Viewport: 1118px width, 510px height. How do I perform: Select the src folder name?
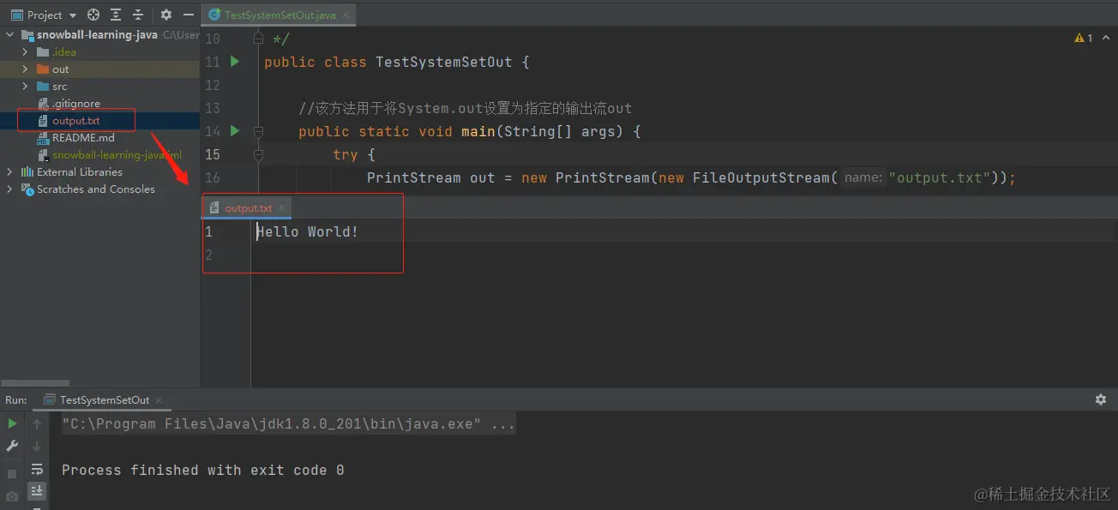[x=59, y=87]
